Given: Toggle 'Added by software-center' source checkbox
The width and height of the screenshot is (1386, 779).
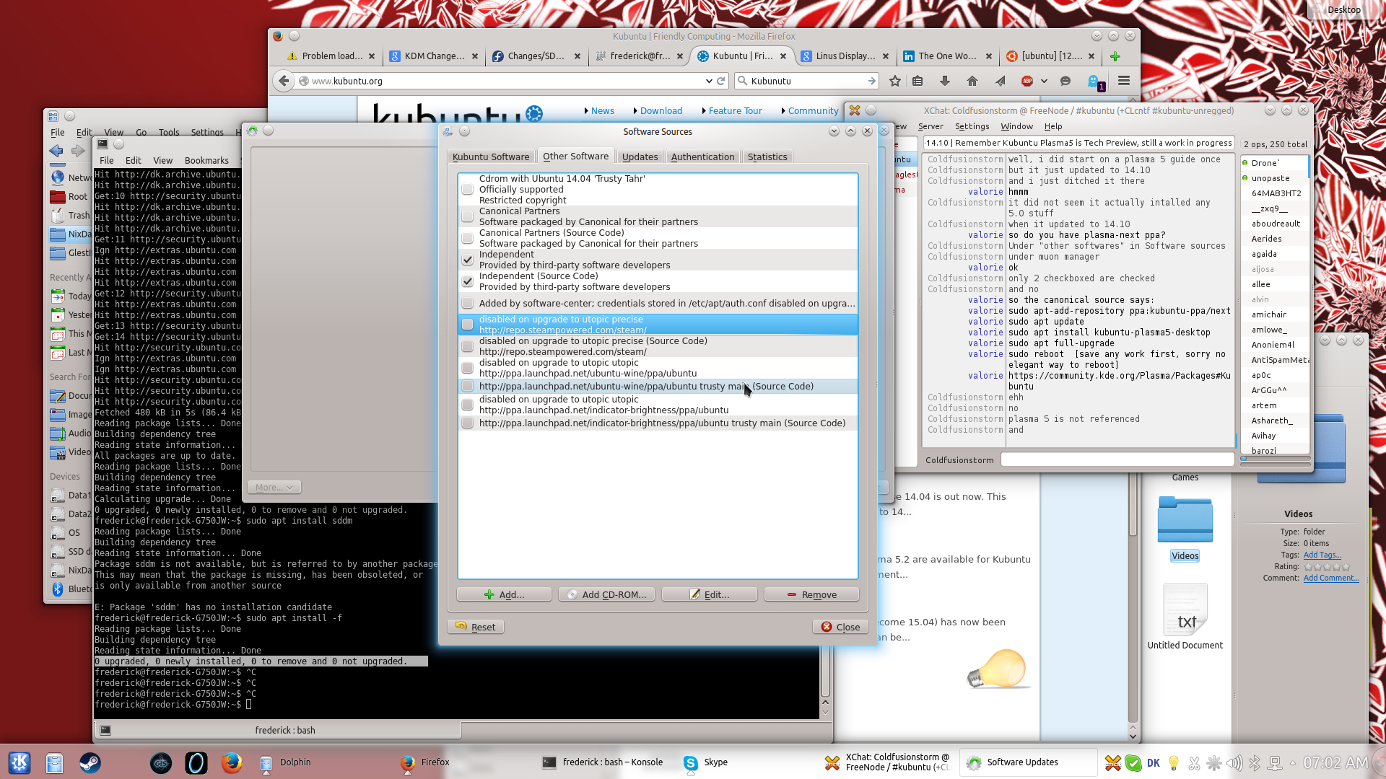Looking at the screenshot, I should click(x=468, y=303).
